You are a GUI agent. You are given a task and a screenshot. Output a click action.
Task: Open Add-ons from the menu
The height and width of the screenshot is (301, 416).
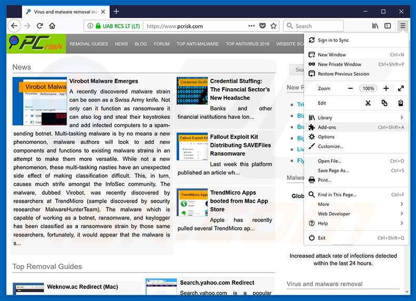[x=356, y=127]
